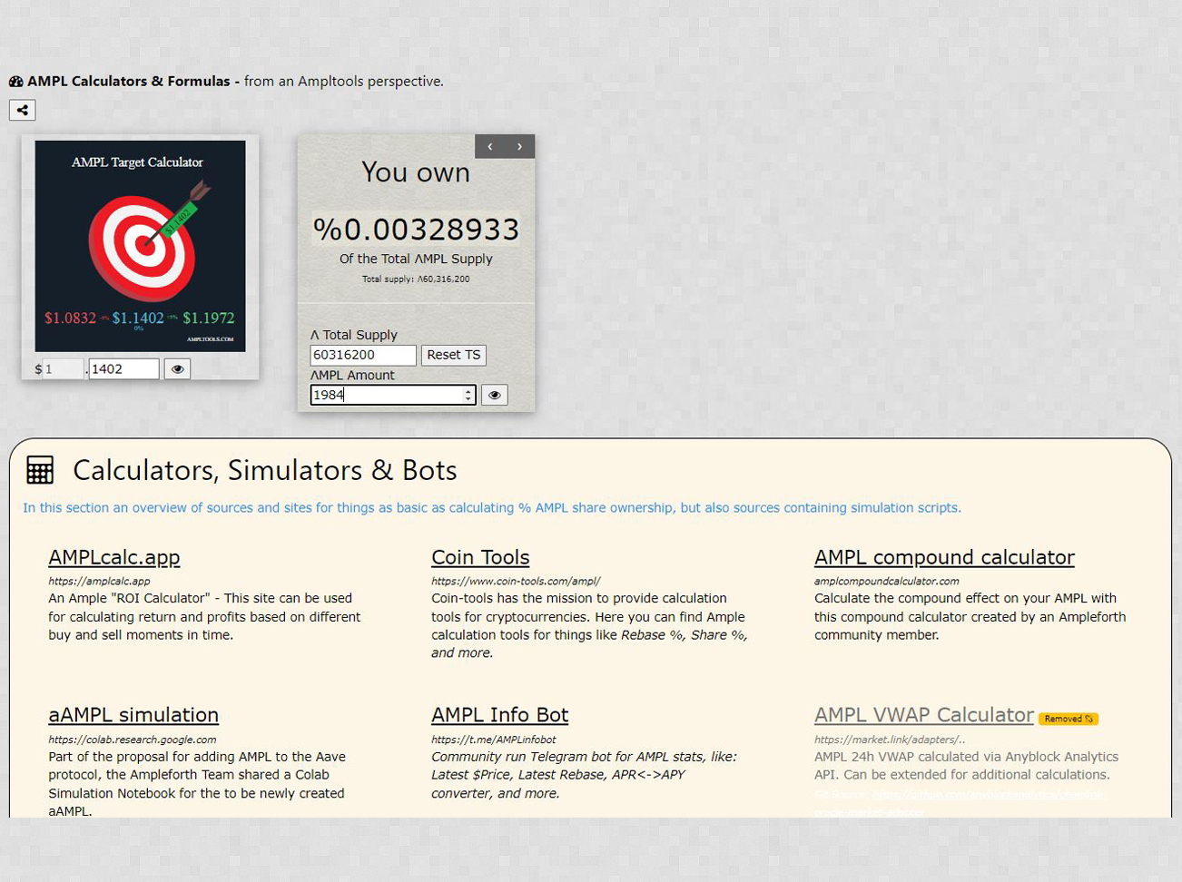This screenshot has height=882, width=1182.
Task: Decrease AMPL Amount with stepper down arrow
Action: (x=468, y=399)
